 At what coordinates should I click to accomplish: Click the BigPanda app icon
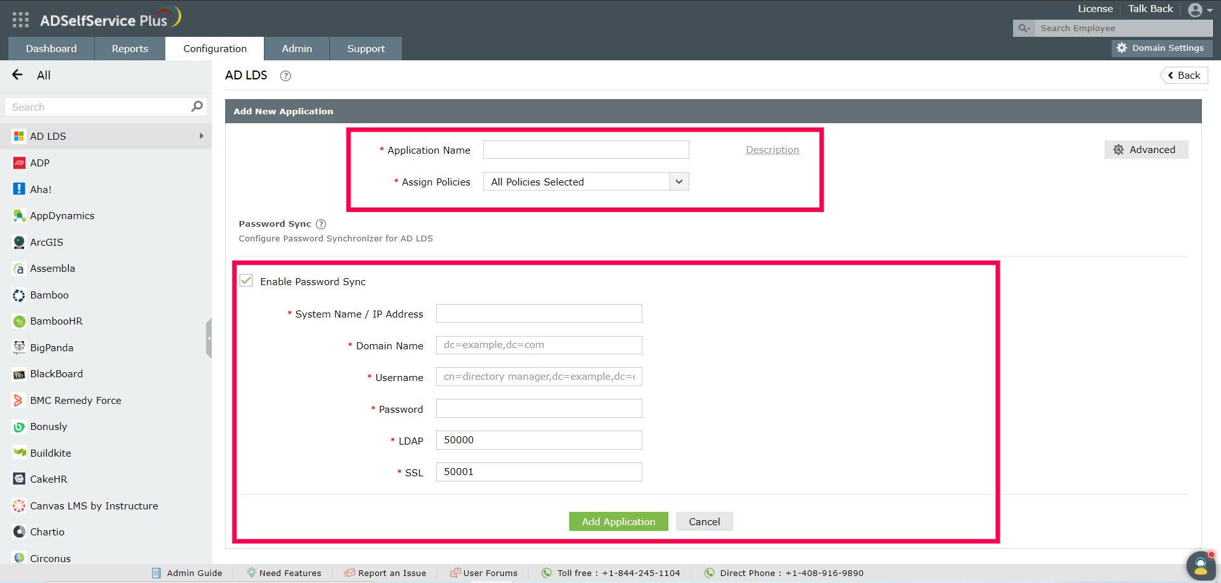click(x=19, y=348)
